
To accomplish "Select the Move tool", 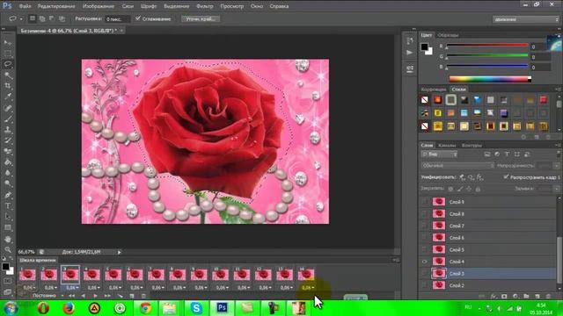I will [x=8, y=43].
